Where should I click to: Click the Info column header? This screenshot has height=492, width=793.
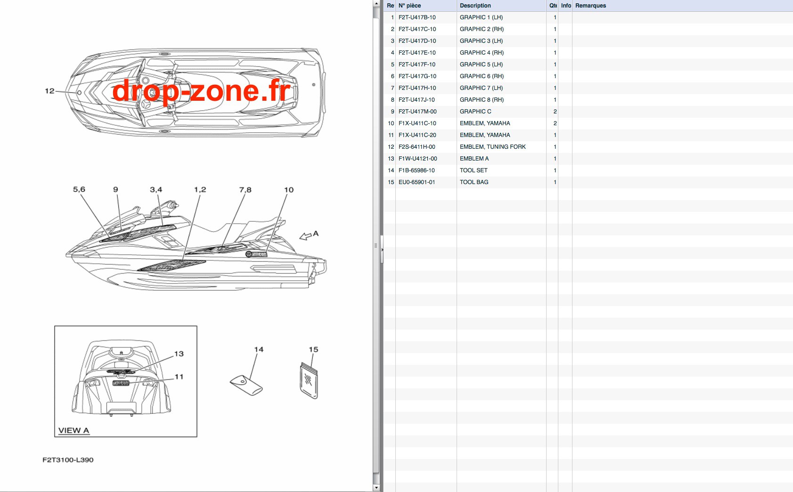click(x=565, y=6)
